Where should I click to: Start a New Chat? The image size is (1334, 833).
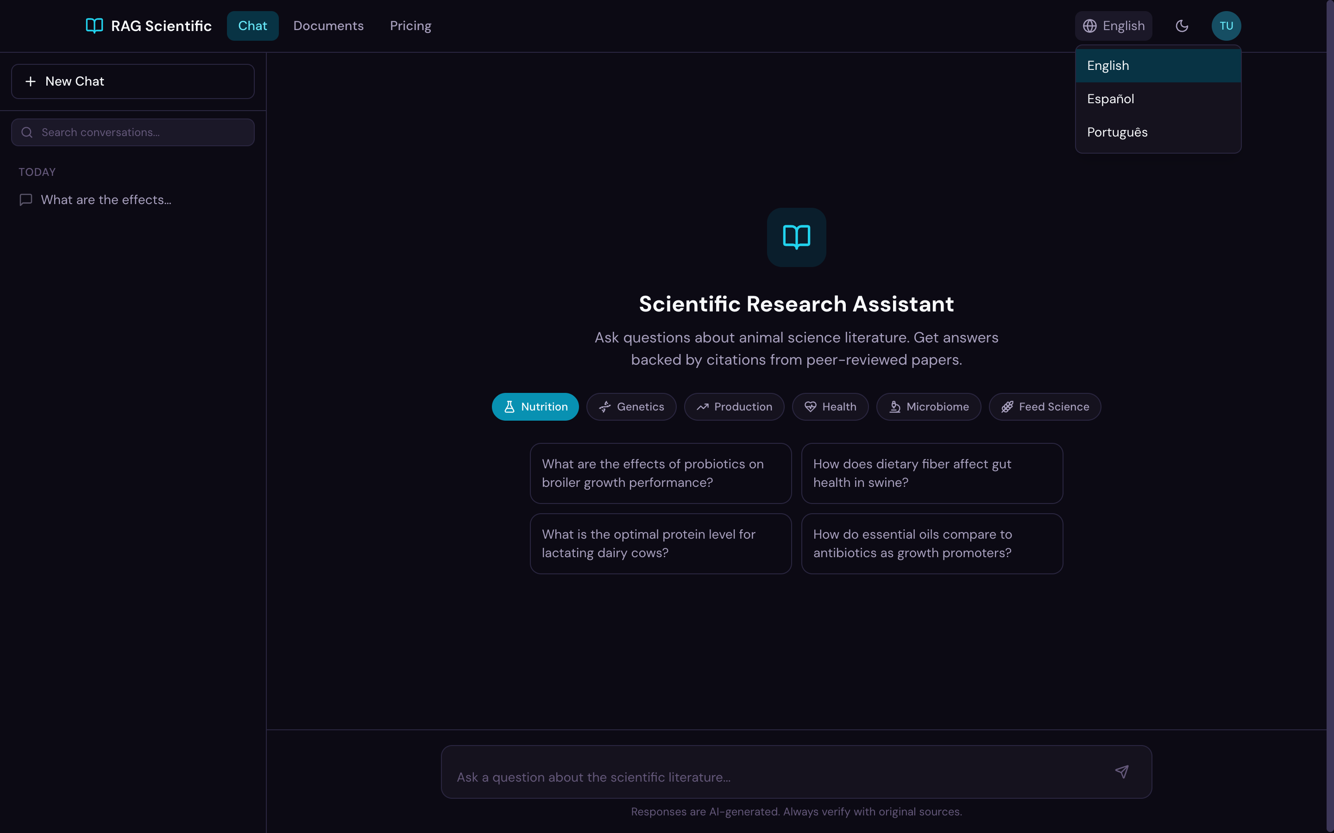[x=132, y=81]
